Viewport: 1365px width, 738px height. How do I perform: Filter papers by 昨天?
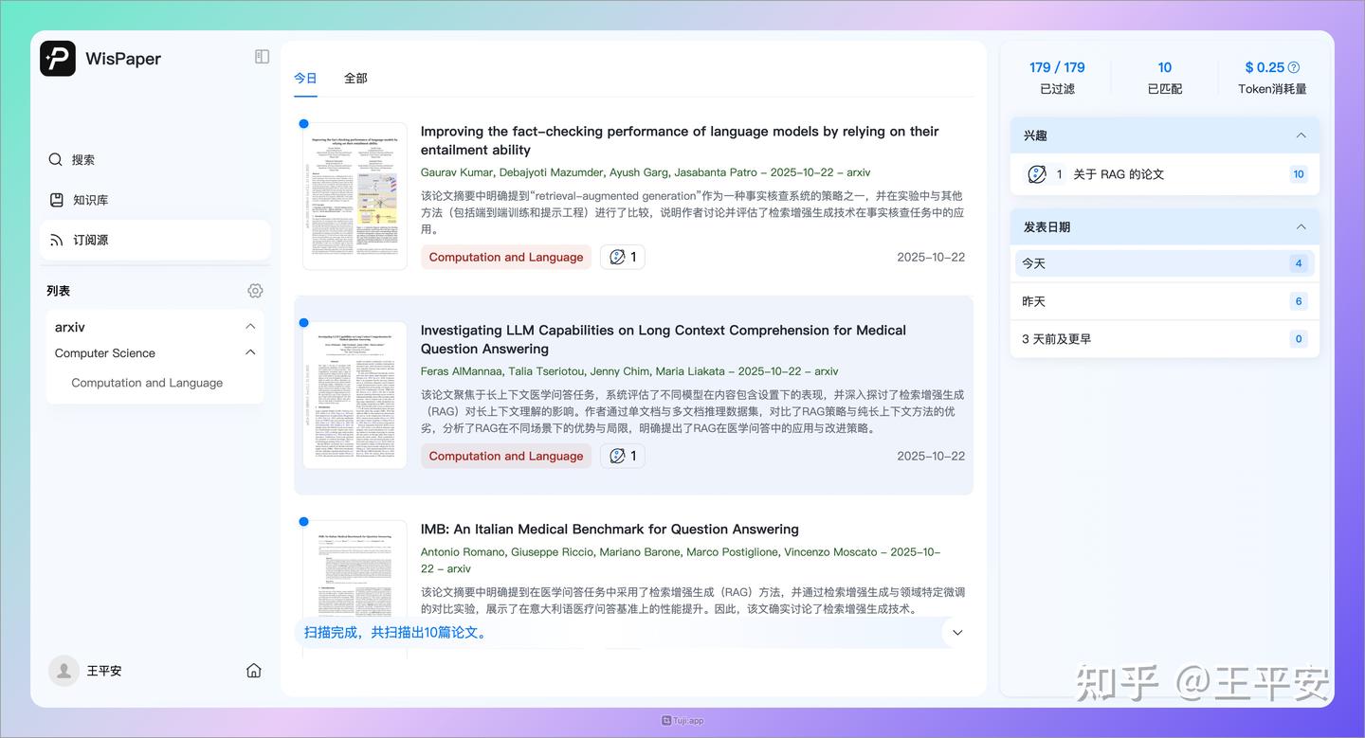(x=1163, y=300)
